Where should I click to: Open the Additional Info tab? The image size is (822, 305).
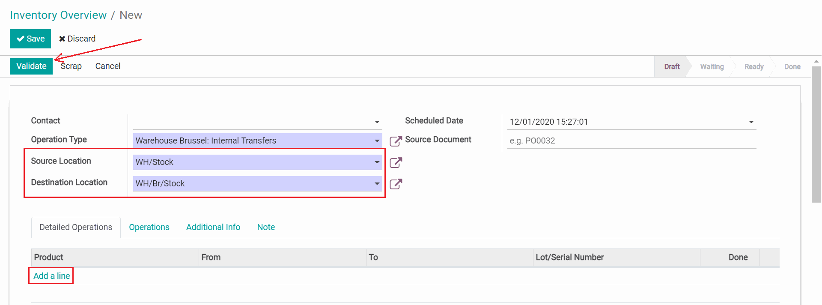[x=213, y=227]
